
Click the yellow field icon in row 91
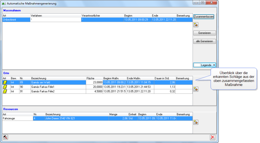click(x=5, y=91)
